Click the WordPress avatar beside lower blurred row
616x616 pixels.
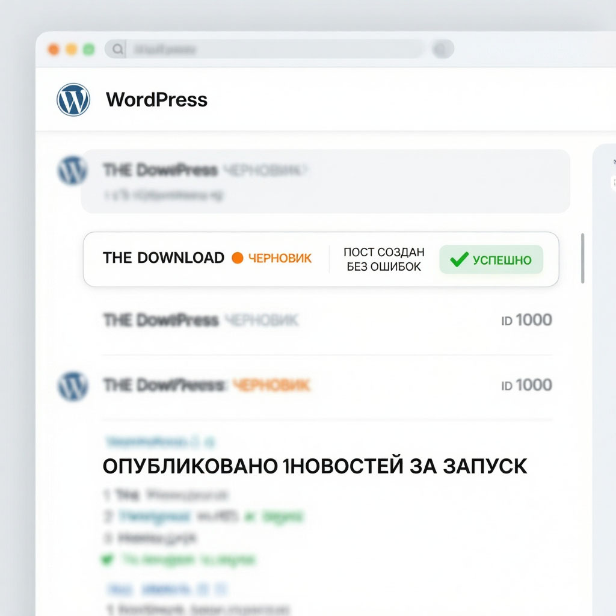(73, 386)
